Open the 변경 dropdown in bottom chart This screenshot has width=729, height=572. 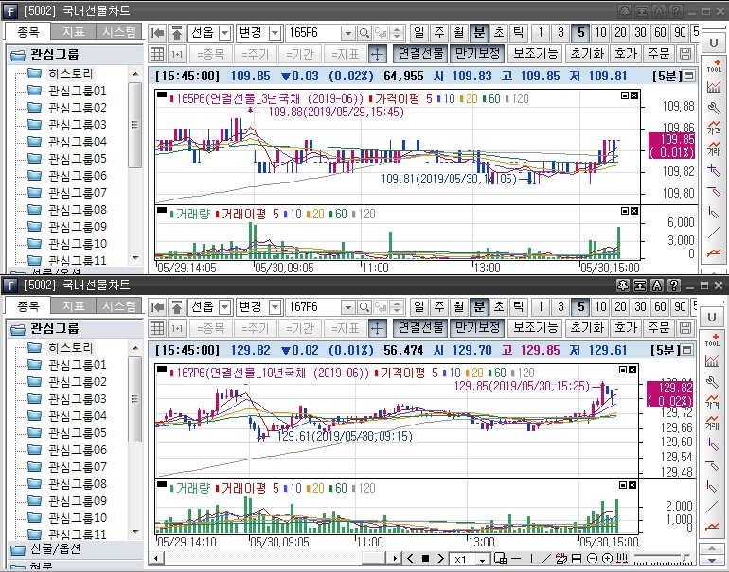point(275,306)
